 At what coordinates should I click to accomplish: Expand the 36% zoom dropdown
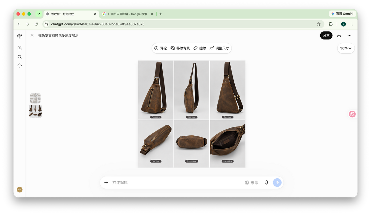346,48
